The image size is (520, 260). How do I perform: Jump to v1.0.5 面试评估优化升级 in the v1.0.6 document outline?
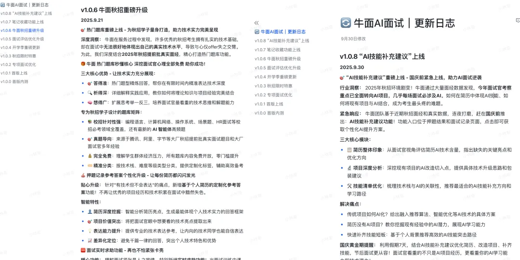[22, 39]
